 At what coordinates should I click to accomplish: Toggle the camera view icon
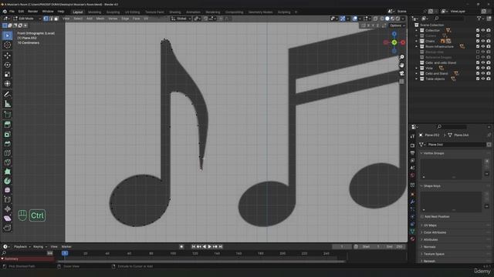click(401, 73)
